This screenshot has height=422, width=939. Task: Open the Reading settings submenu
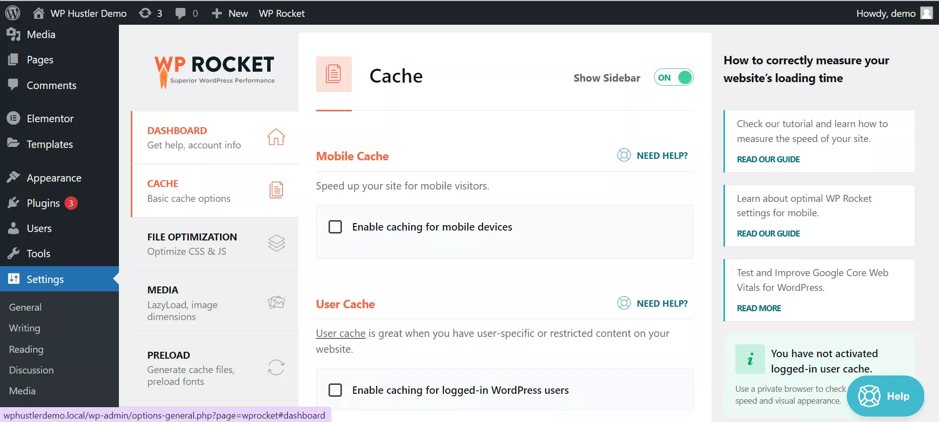click(x=26, y=349)
